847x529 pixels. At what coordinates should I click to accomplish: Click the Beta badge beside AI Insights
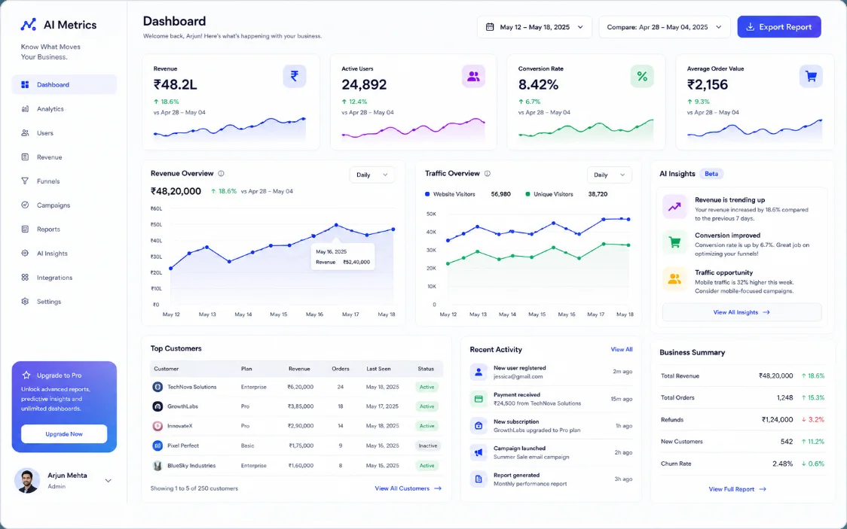pyautogui.click(x=711, y=174)
